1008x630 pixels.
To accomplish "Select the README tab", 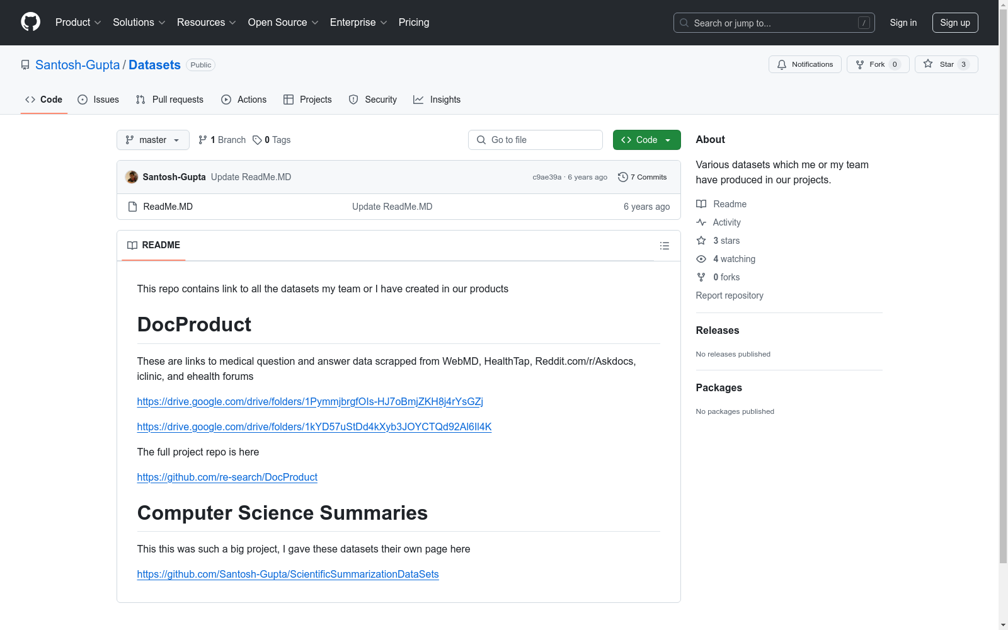I will click(154, 245).
